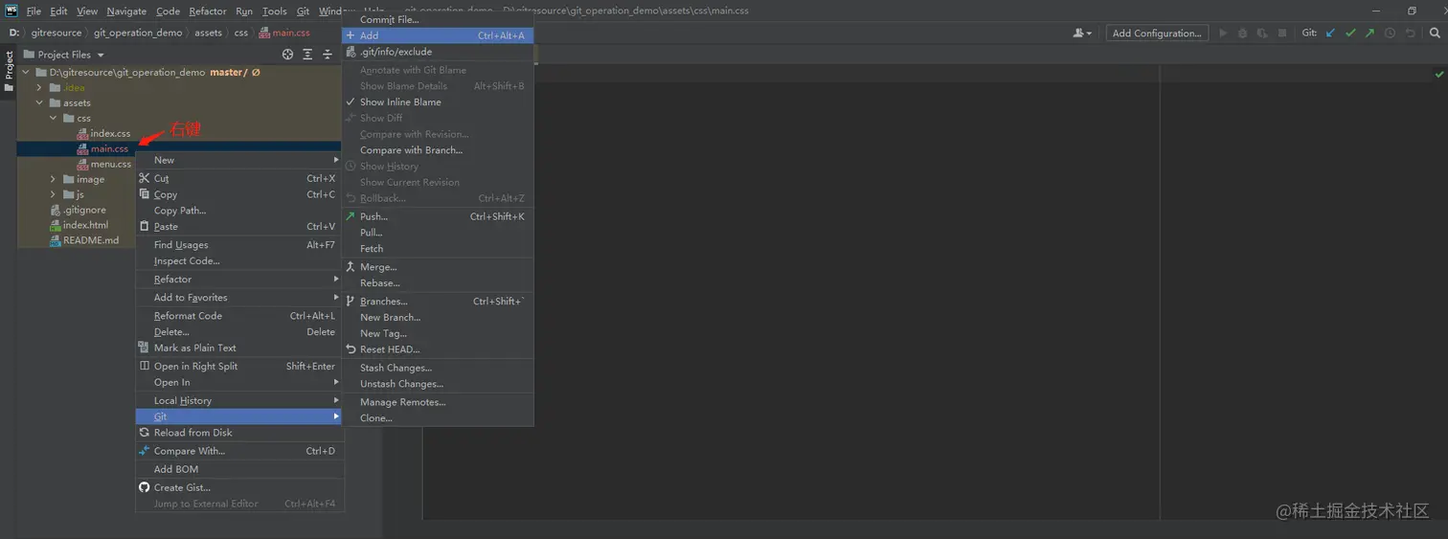
Task: Choose Merge... in Git submenu
Action: tap(438, 267)
